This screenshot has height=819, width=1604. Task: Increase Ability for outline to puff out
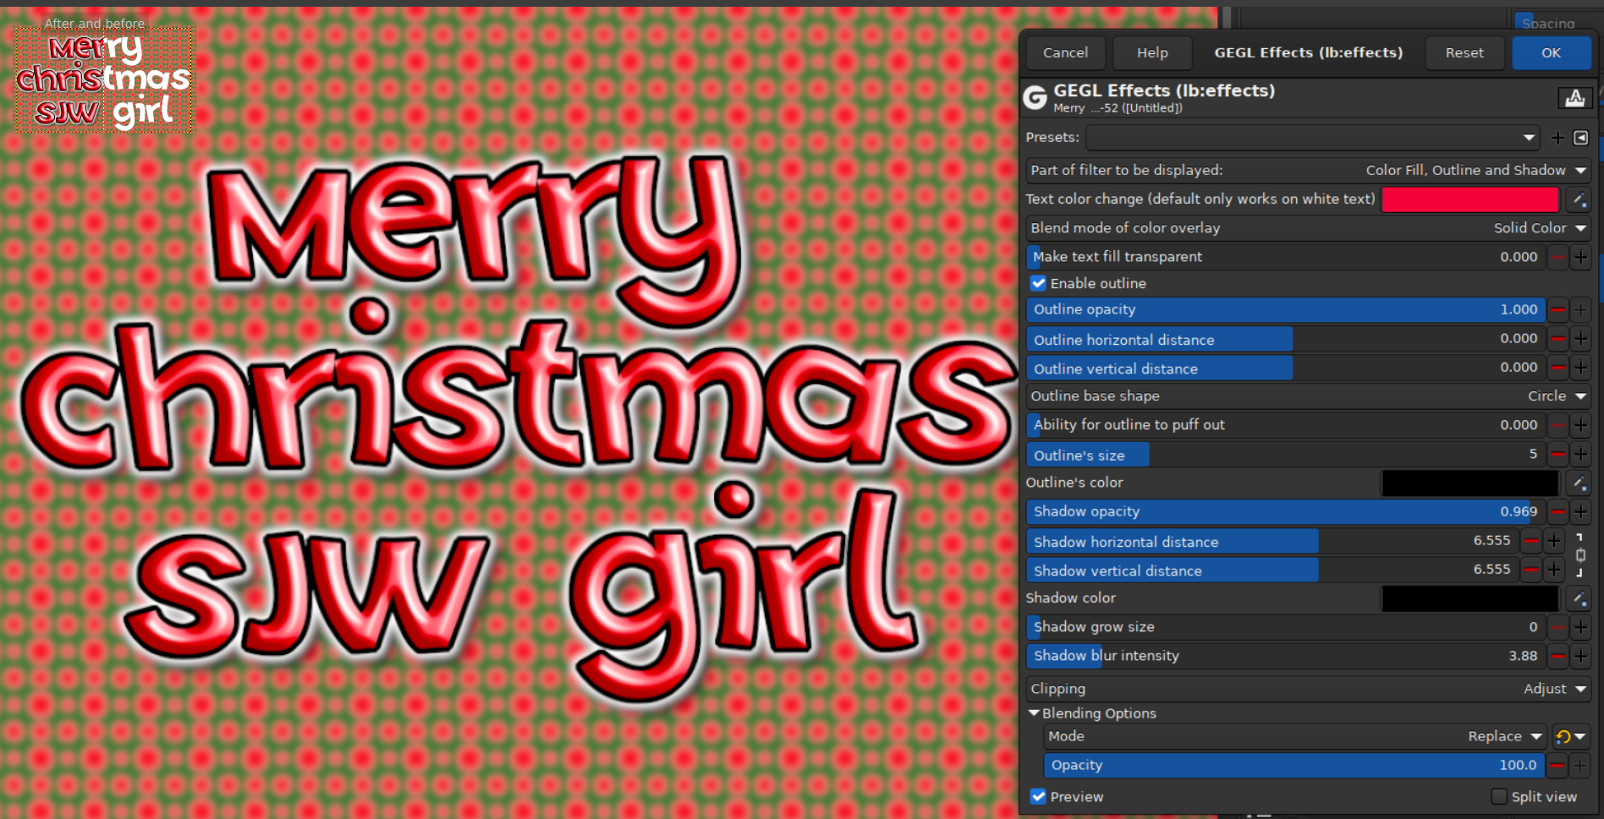click(1580, 425)
